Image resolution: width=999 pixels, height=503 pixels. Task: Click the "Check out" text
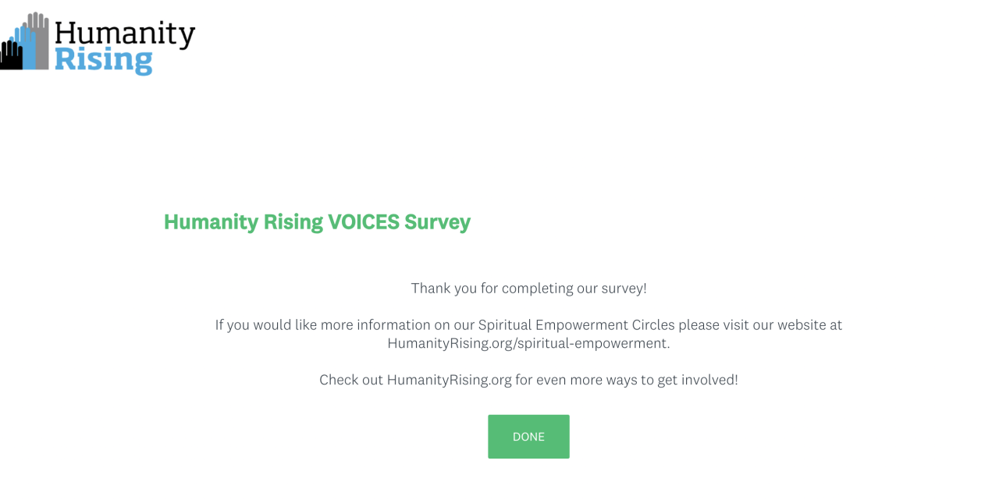click(350, 380)
